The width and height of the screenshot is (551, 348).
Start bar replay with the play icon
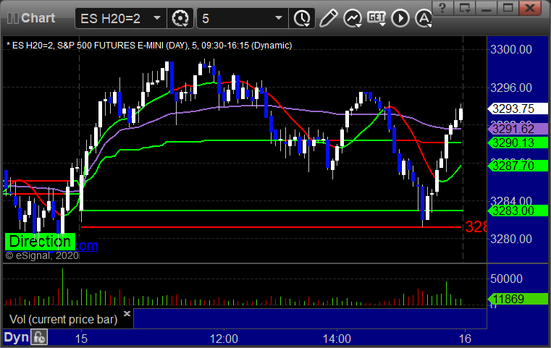coord(400,18)
